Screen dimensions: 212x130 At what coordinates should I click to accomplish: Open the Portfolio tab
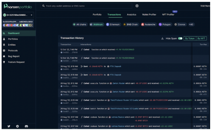pyautogui.click(x=97, y=15)
